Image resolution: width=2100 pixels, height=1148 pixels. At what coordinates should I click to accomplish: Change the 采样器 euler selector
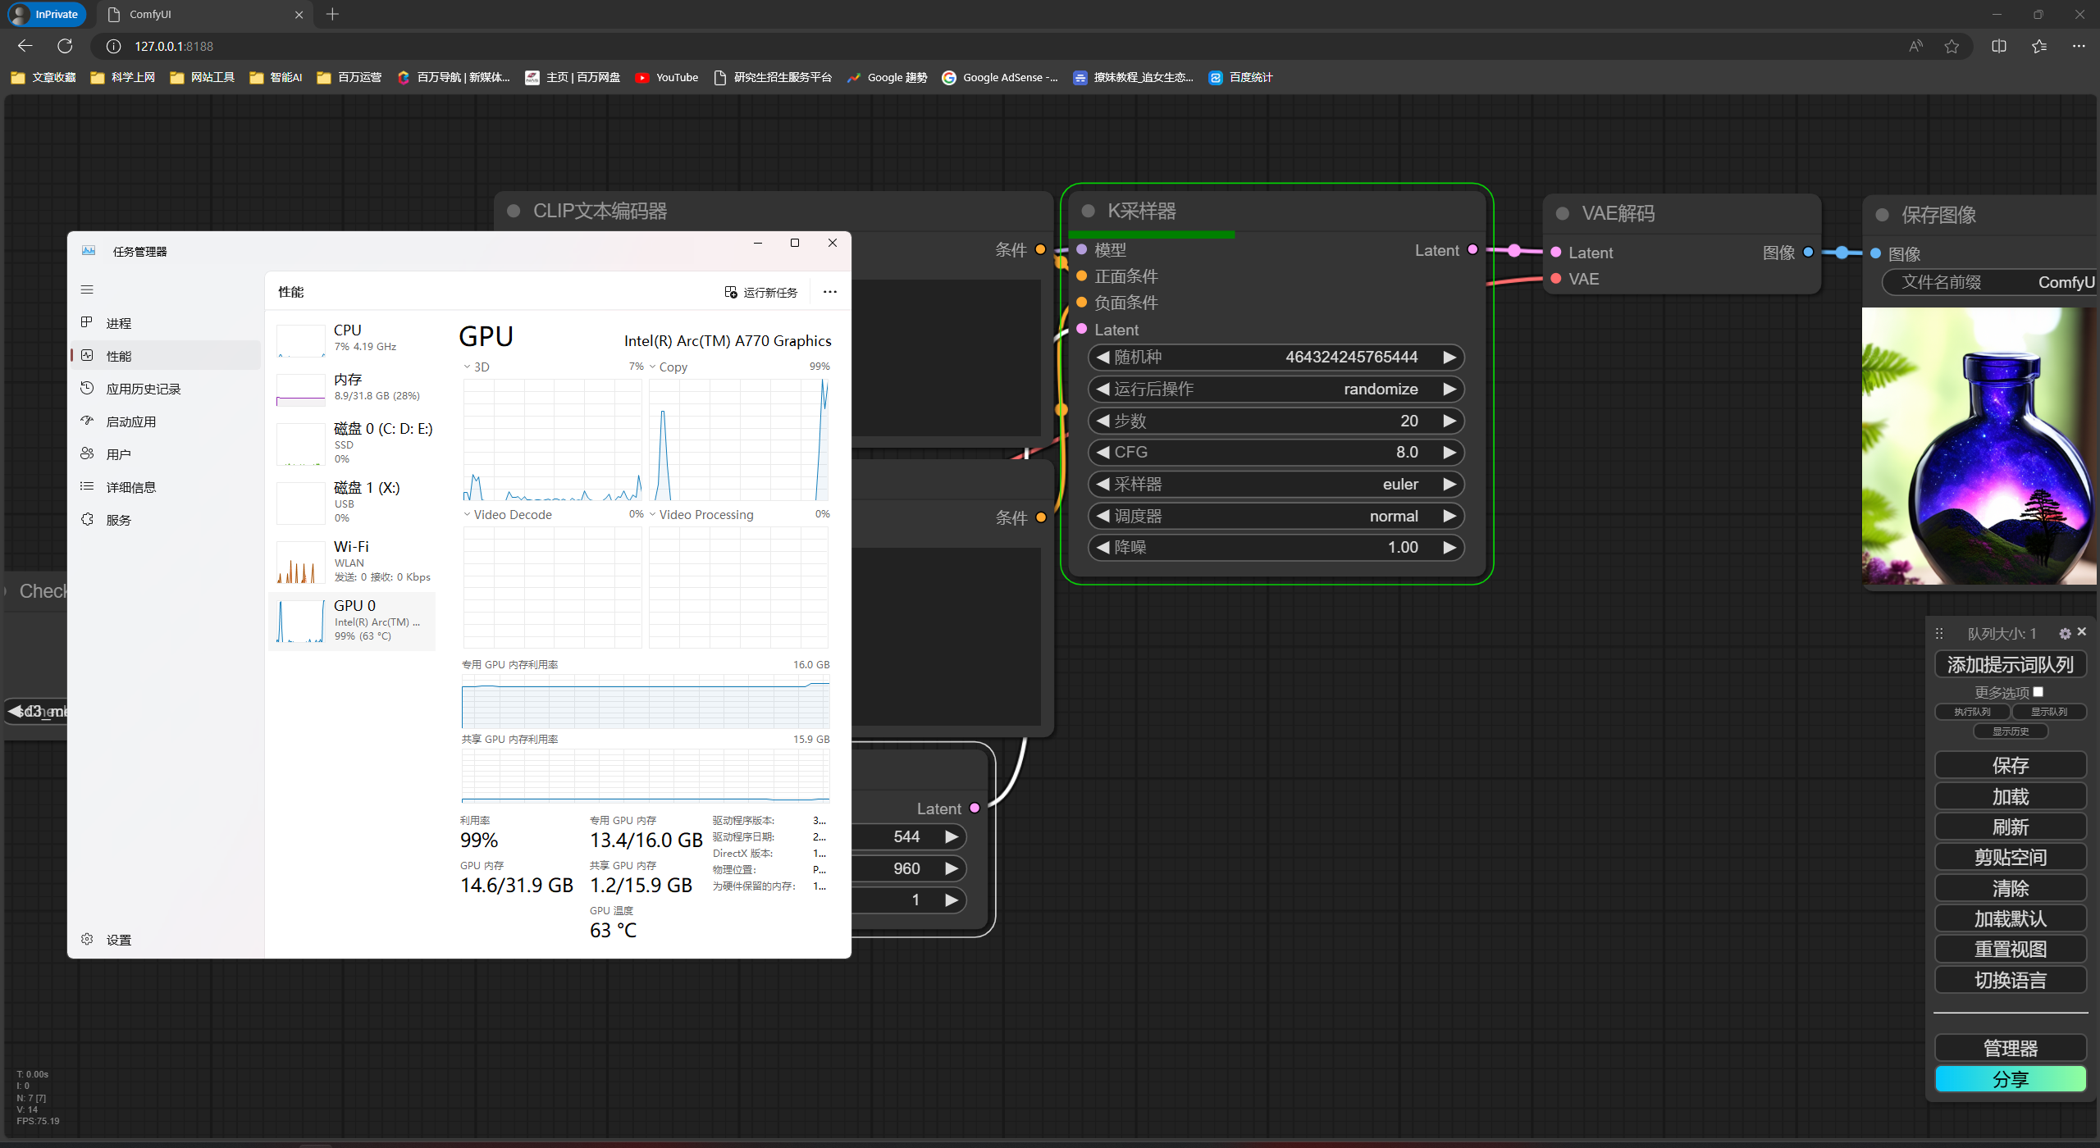[x=1276, y=485]
